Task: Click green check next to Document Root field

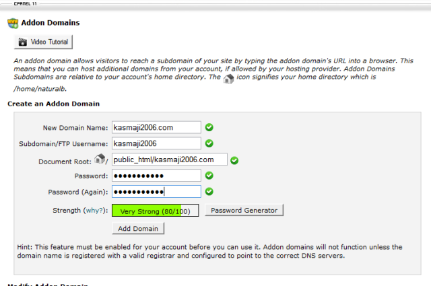Action: pyautogui.click(x=234, y=160)
